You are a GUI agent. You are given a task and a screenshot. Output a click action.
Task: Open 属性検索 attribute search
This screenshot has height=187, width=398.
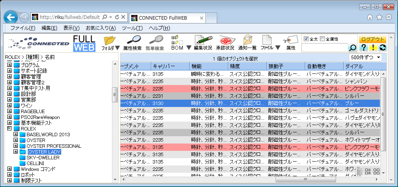tap(132, 43)
